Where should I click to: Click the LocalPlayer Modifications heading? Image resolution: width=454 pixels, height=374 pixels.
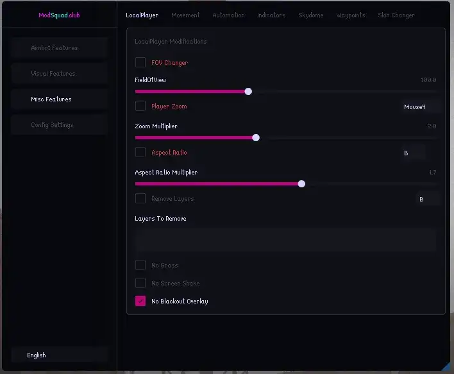click(171, 42)
